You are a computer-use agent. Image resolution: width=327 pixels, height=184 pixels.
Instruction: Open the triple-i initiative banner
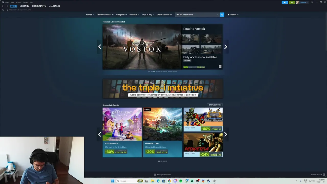(162, 89)
